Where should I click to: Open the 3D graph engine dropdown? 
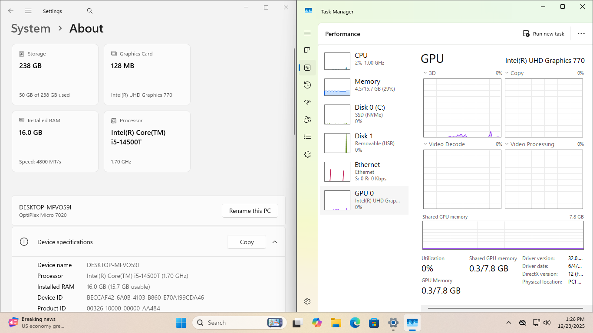[x=425, y=73]
